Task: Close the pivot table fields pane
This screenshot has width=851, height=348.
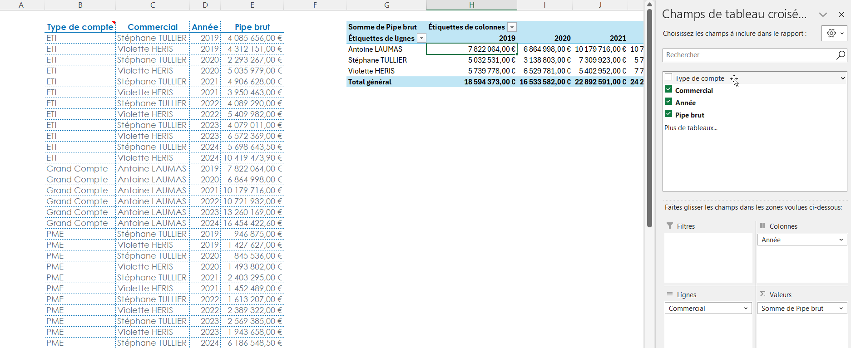Action: [841, 15]
